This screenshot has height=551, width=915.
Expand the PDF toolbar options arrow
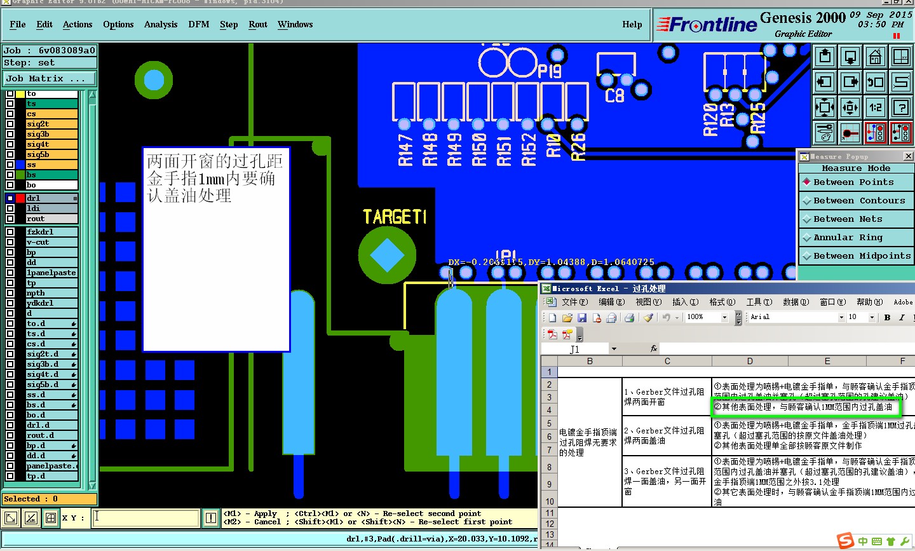579,335
